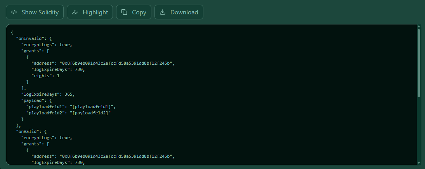This screenshot has width=425, height=169.
Task: Click the copy clipboard icon
Action: (124, 12)
